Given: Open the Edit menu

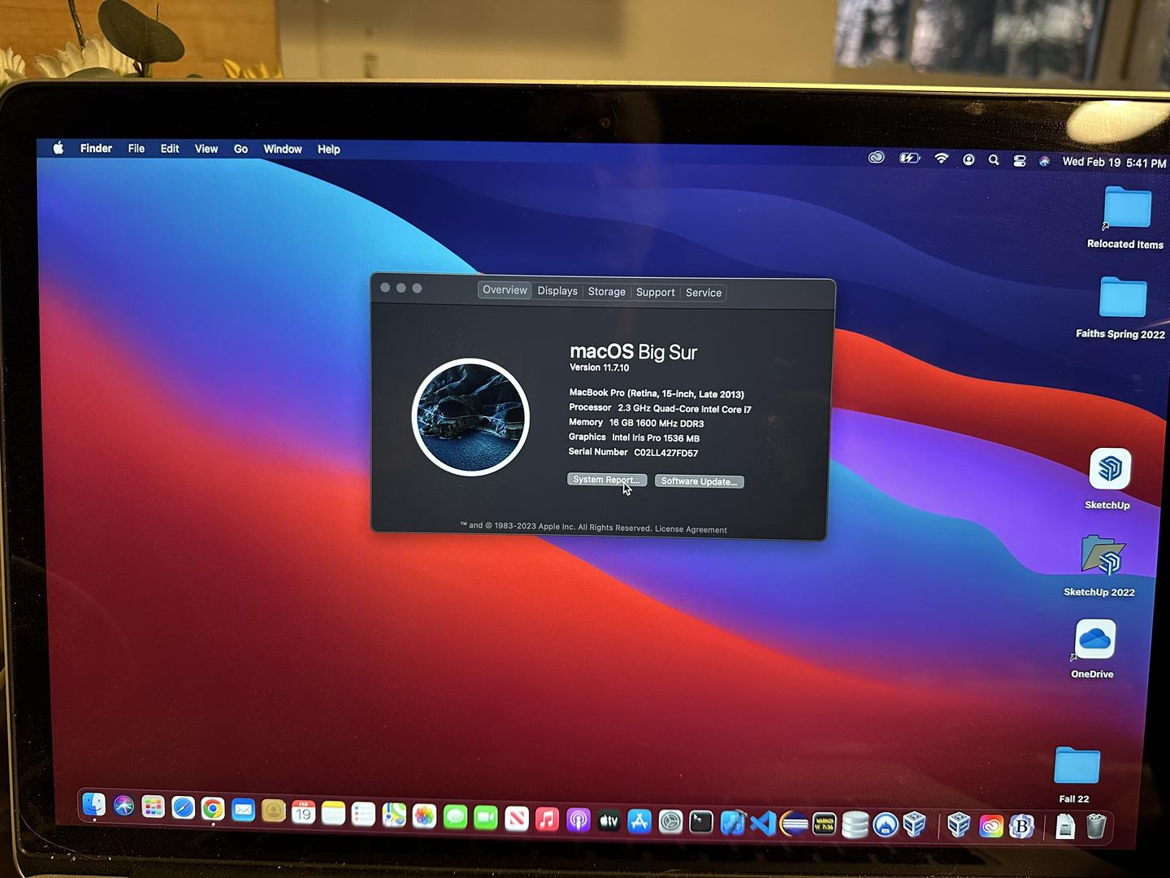Looking at the screenshot, I should tap(170, 149).
